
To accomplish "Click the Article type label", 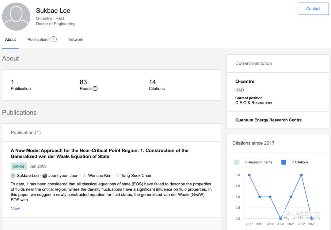I will pos(19,166).
